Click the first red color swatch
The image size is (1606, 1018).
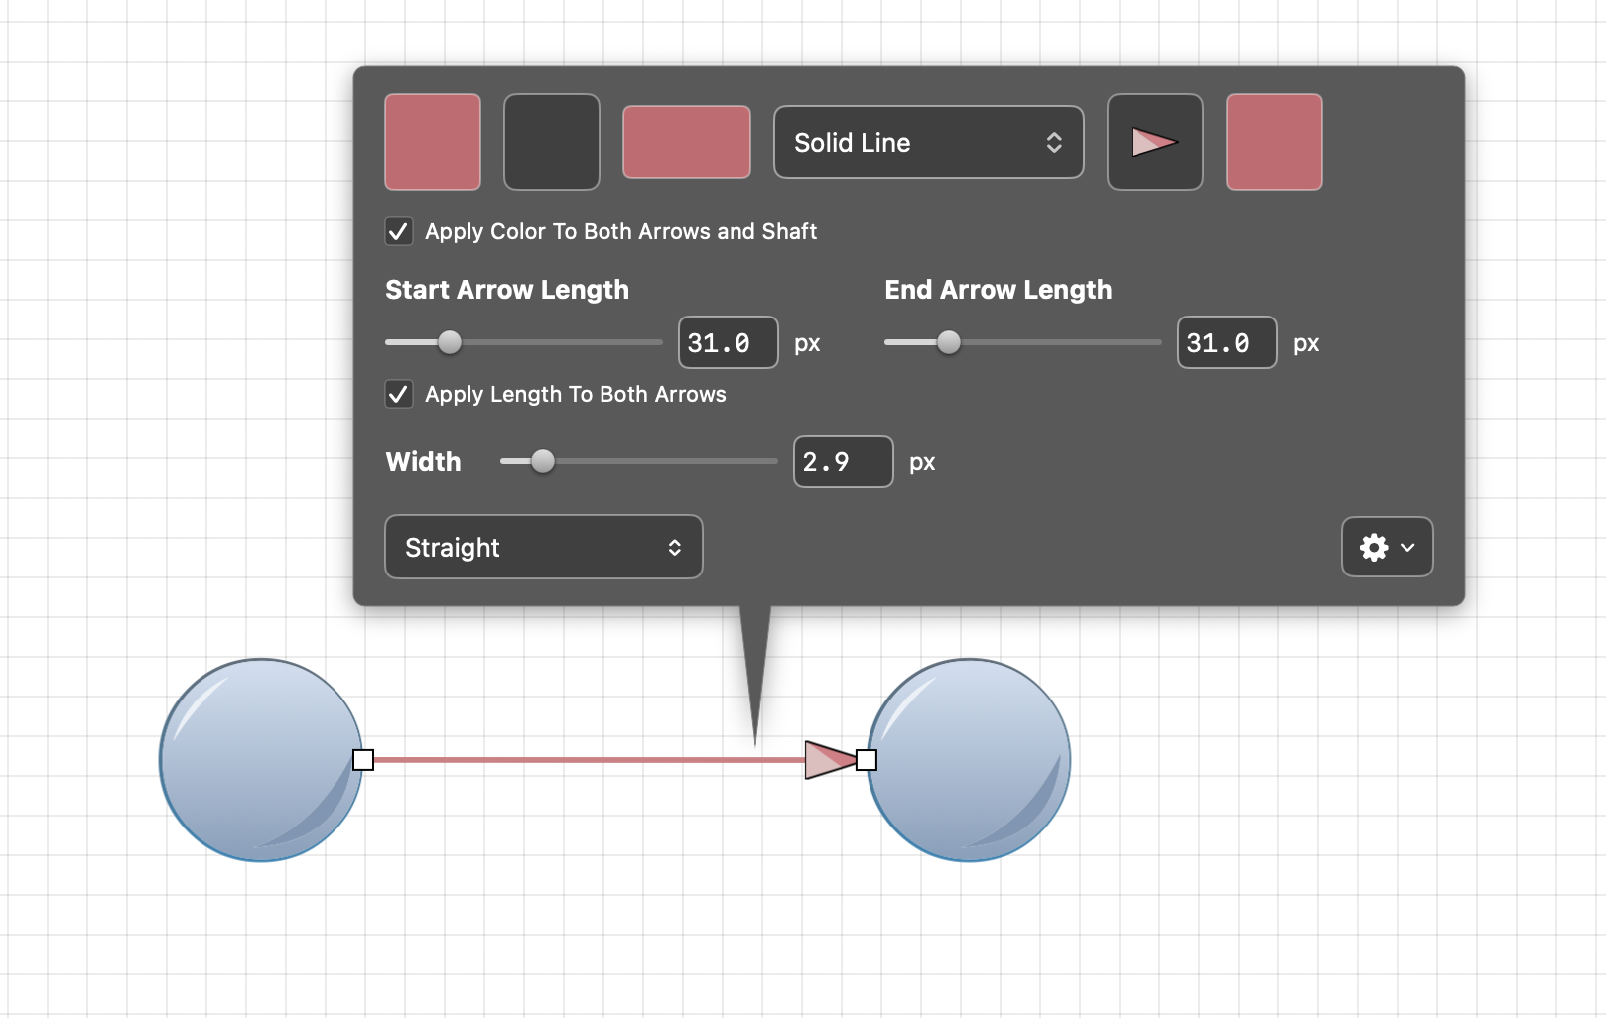(433, 142)
